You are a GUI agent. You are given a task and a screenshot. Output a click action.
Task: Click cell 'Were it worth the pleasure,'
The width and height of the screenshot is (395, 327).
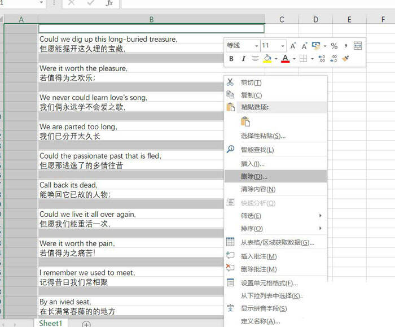pyautogui.click(x=131, y=68)
